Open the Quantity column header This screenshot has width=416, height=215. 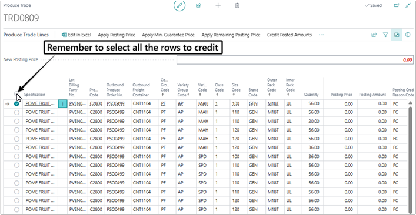[311, 95]
